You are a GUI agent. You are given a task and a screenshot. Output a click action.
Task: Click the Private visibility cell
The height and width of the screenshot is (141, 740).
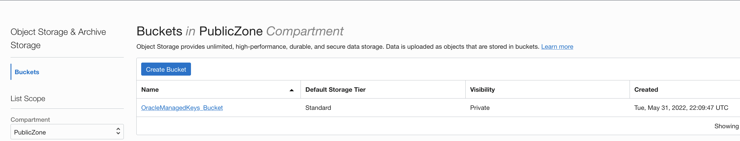480,108
